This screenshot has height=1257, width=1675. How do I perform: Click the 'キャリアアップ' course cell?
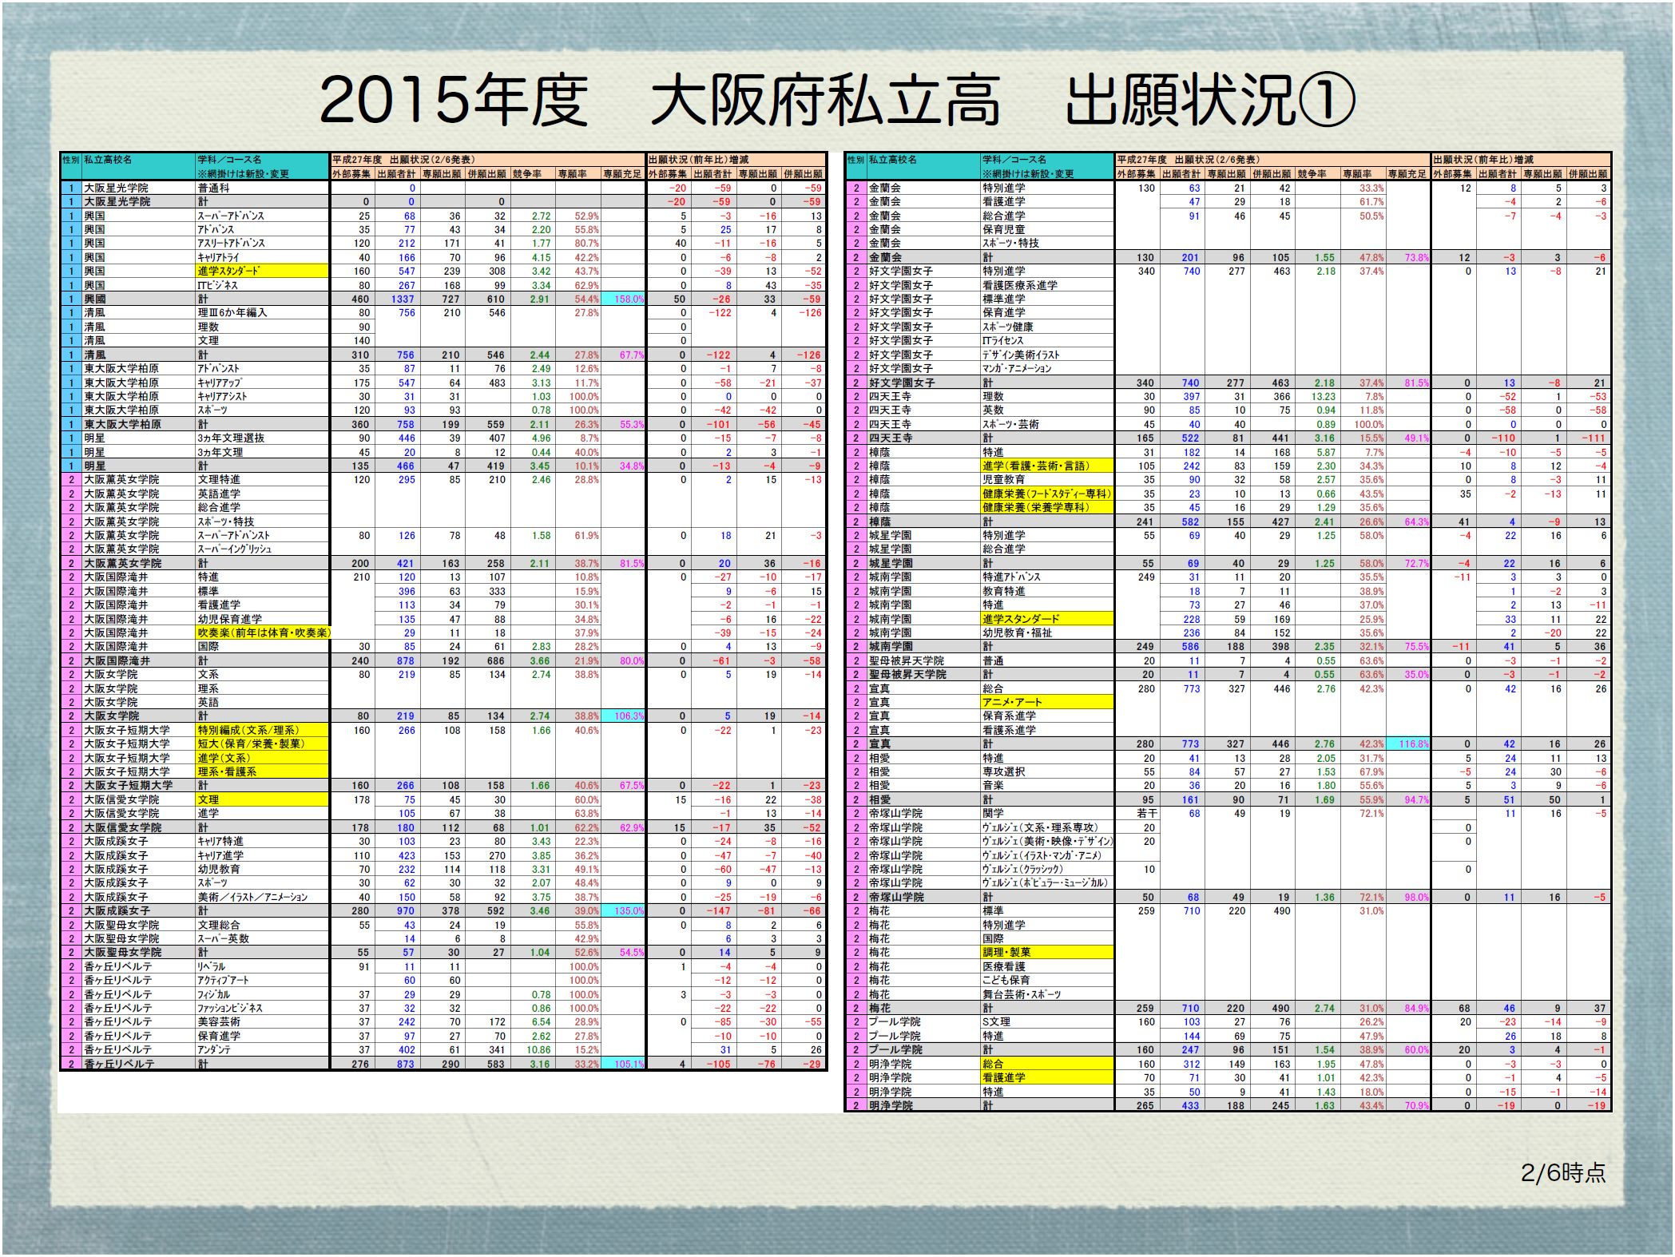click(263, 383)
